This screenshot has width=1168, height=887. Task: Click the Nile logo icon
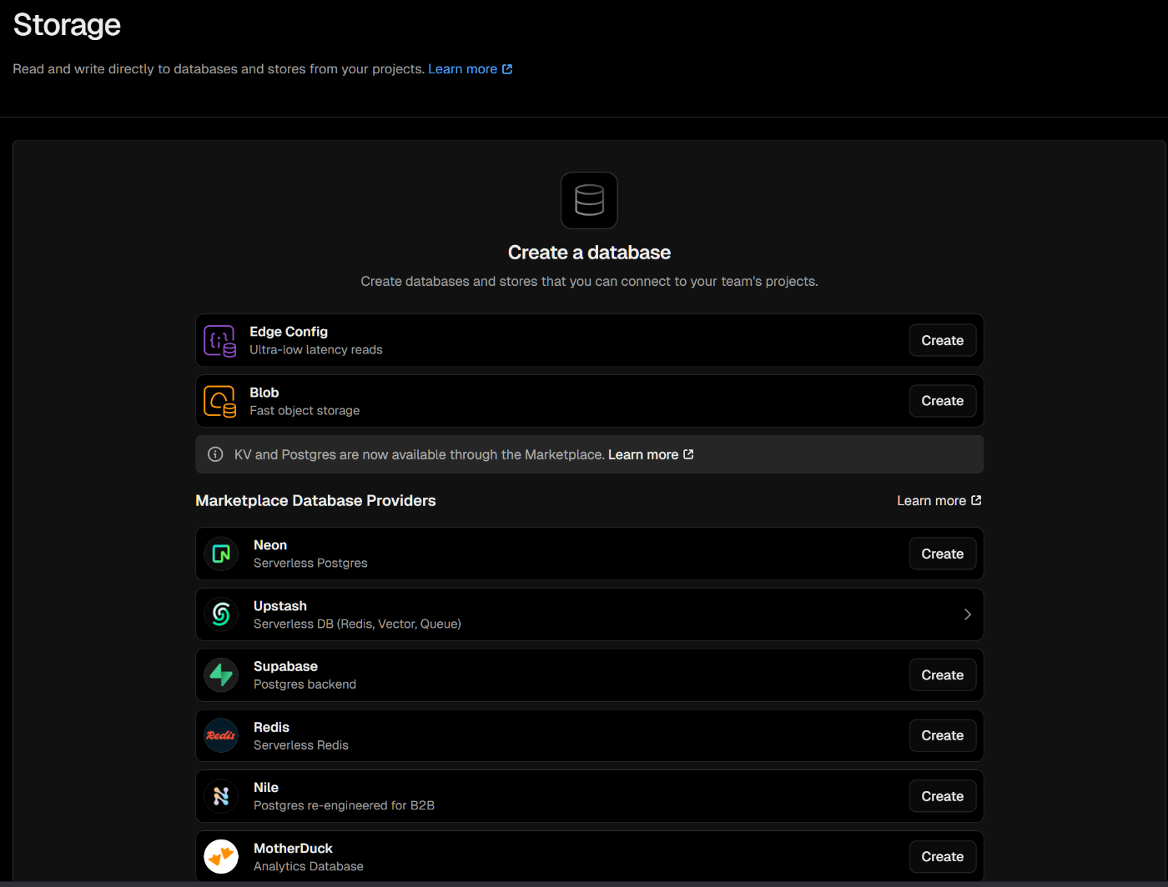pos(221,796)
